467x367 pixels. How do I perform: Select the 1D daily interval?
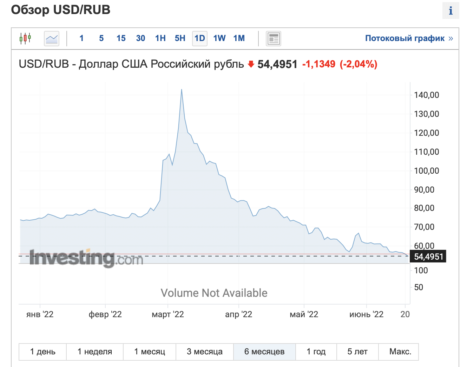click(x=200, y=38)
